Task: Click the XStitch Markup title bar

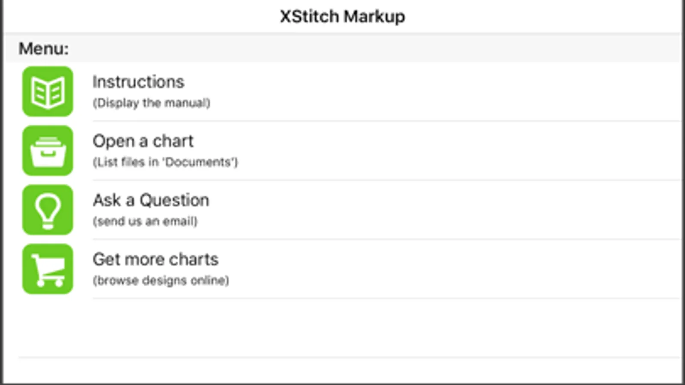Action: pos(342,16)
